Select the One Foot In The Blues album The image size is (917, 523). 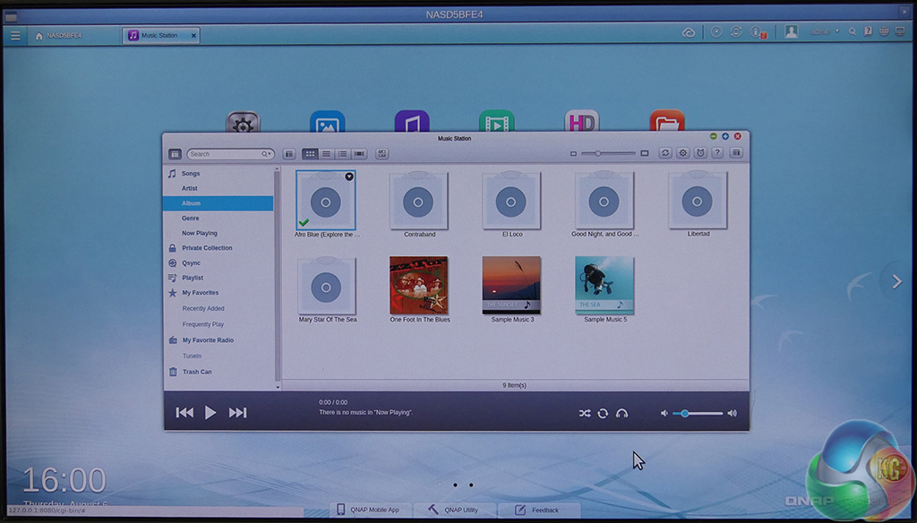(419, 286)
